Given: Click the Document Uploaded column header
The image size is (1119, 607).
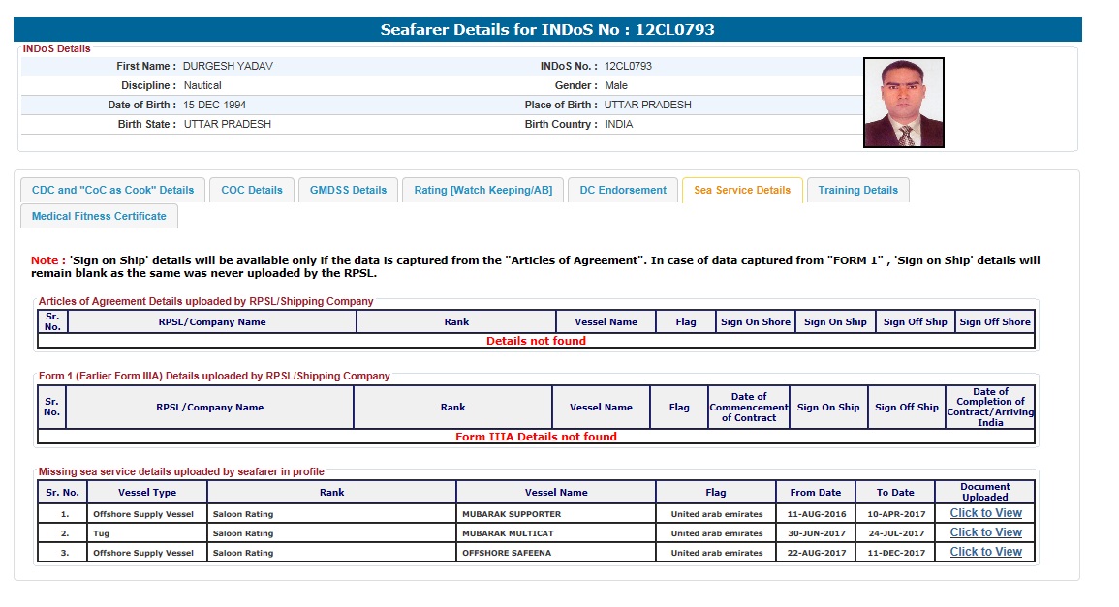Looking at the screenshot, I should 984,492.
